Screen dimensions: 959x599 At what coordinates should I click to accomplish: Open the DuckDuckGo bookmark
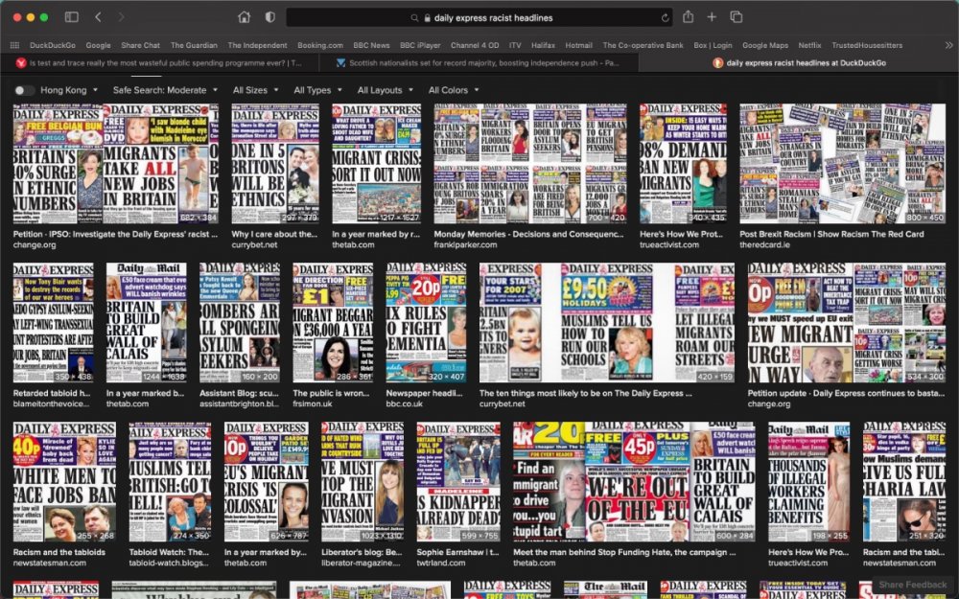coord(53,45)
